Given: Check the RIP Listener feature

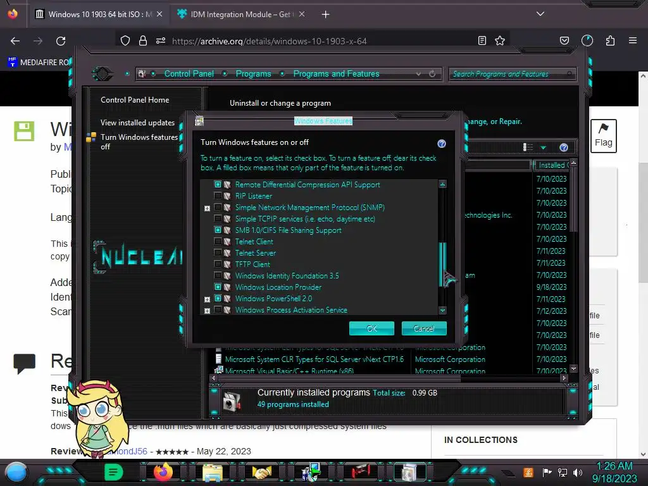Looking at the screenshot, I should [x=218, y=196].
